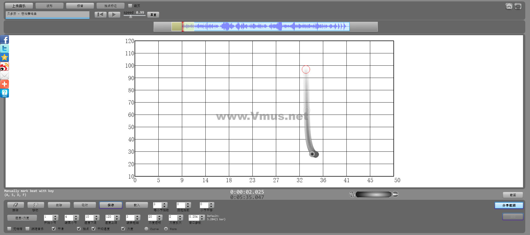This screenshot has height=235, width=530.
Task: Click the 分享截图 share screenshot button
Action: [509, 205]
